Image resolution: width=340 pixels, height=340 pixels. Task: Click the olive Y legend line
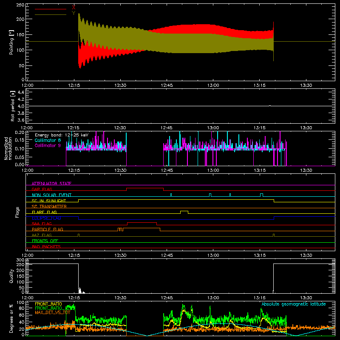(x=51, y=14)
